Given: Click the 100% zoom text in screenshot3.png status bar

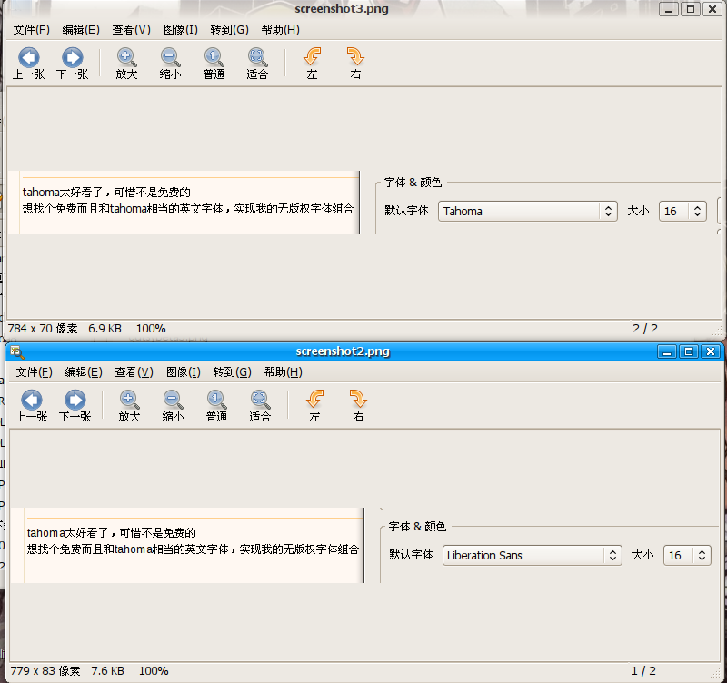Looking at the screenshot, I should tap(151, 329).
